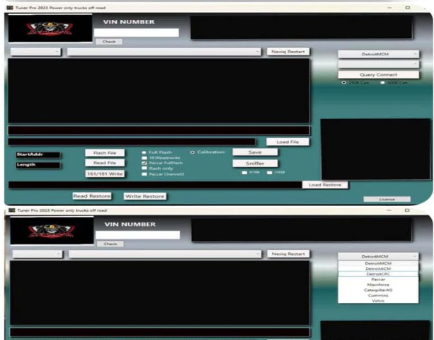Click the skull logo in the top window
Viewport: 434px width, 340px height.
(x=50, y=29)
